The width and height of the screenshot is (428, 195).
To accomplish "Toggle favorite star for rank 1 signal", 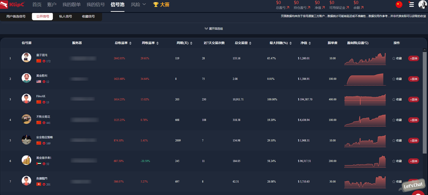I will point(394,58).
